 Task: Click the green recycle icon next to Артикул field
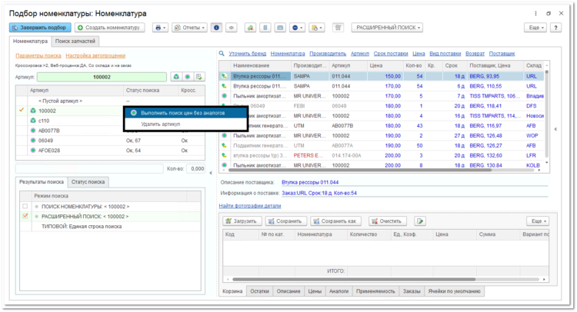[177, 77]
